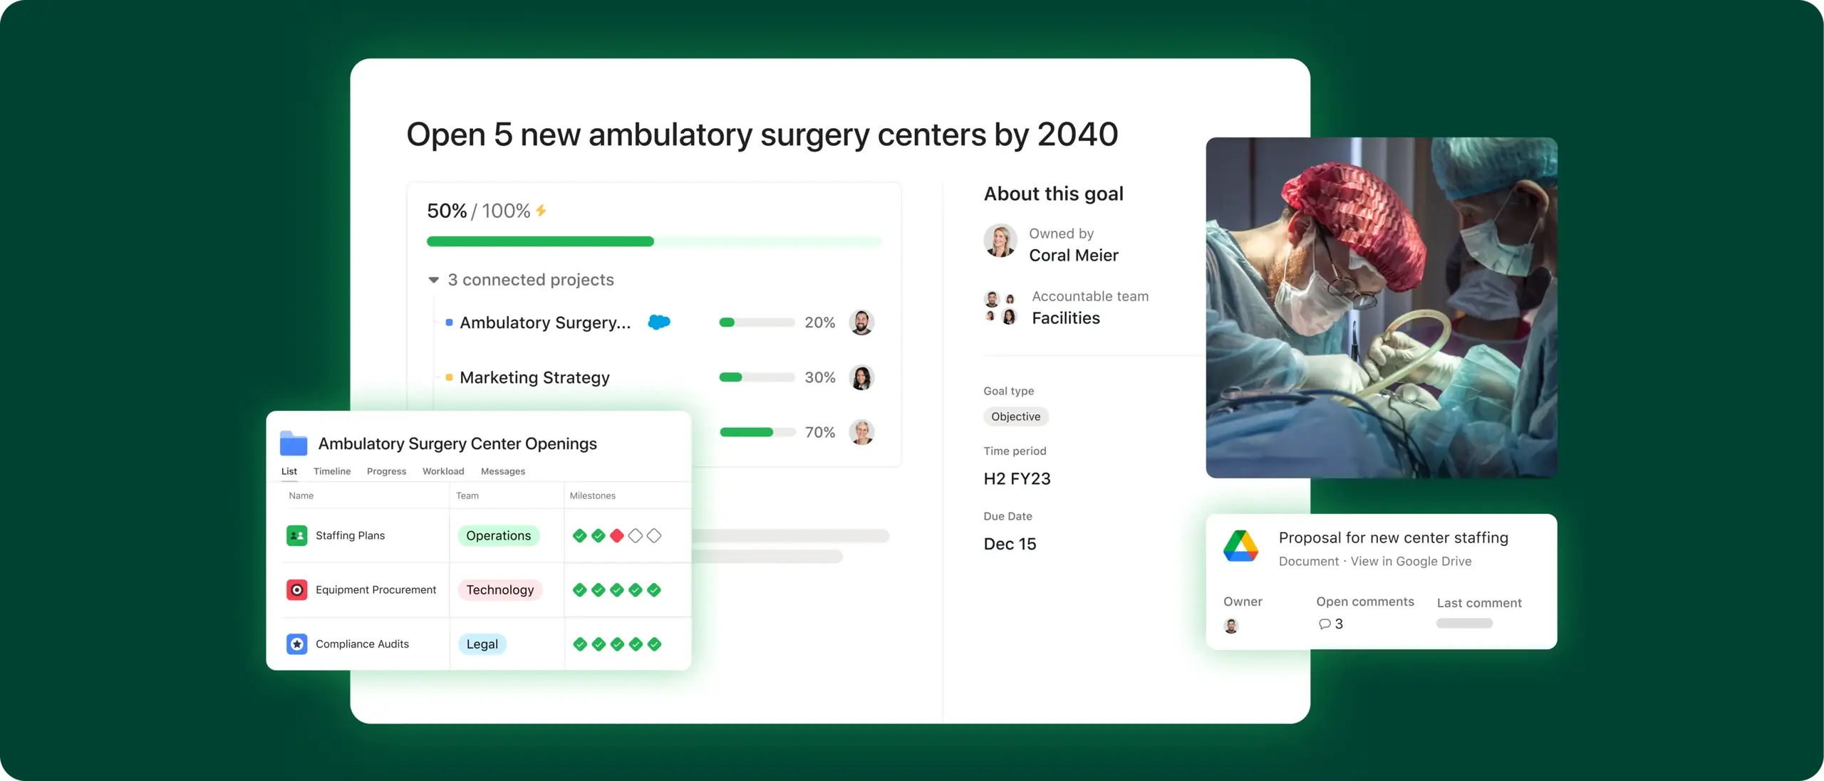The height and width of the screenshot is (781, 1824).
Task: Switch to the Messages tab
Action: [504, 471]
